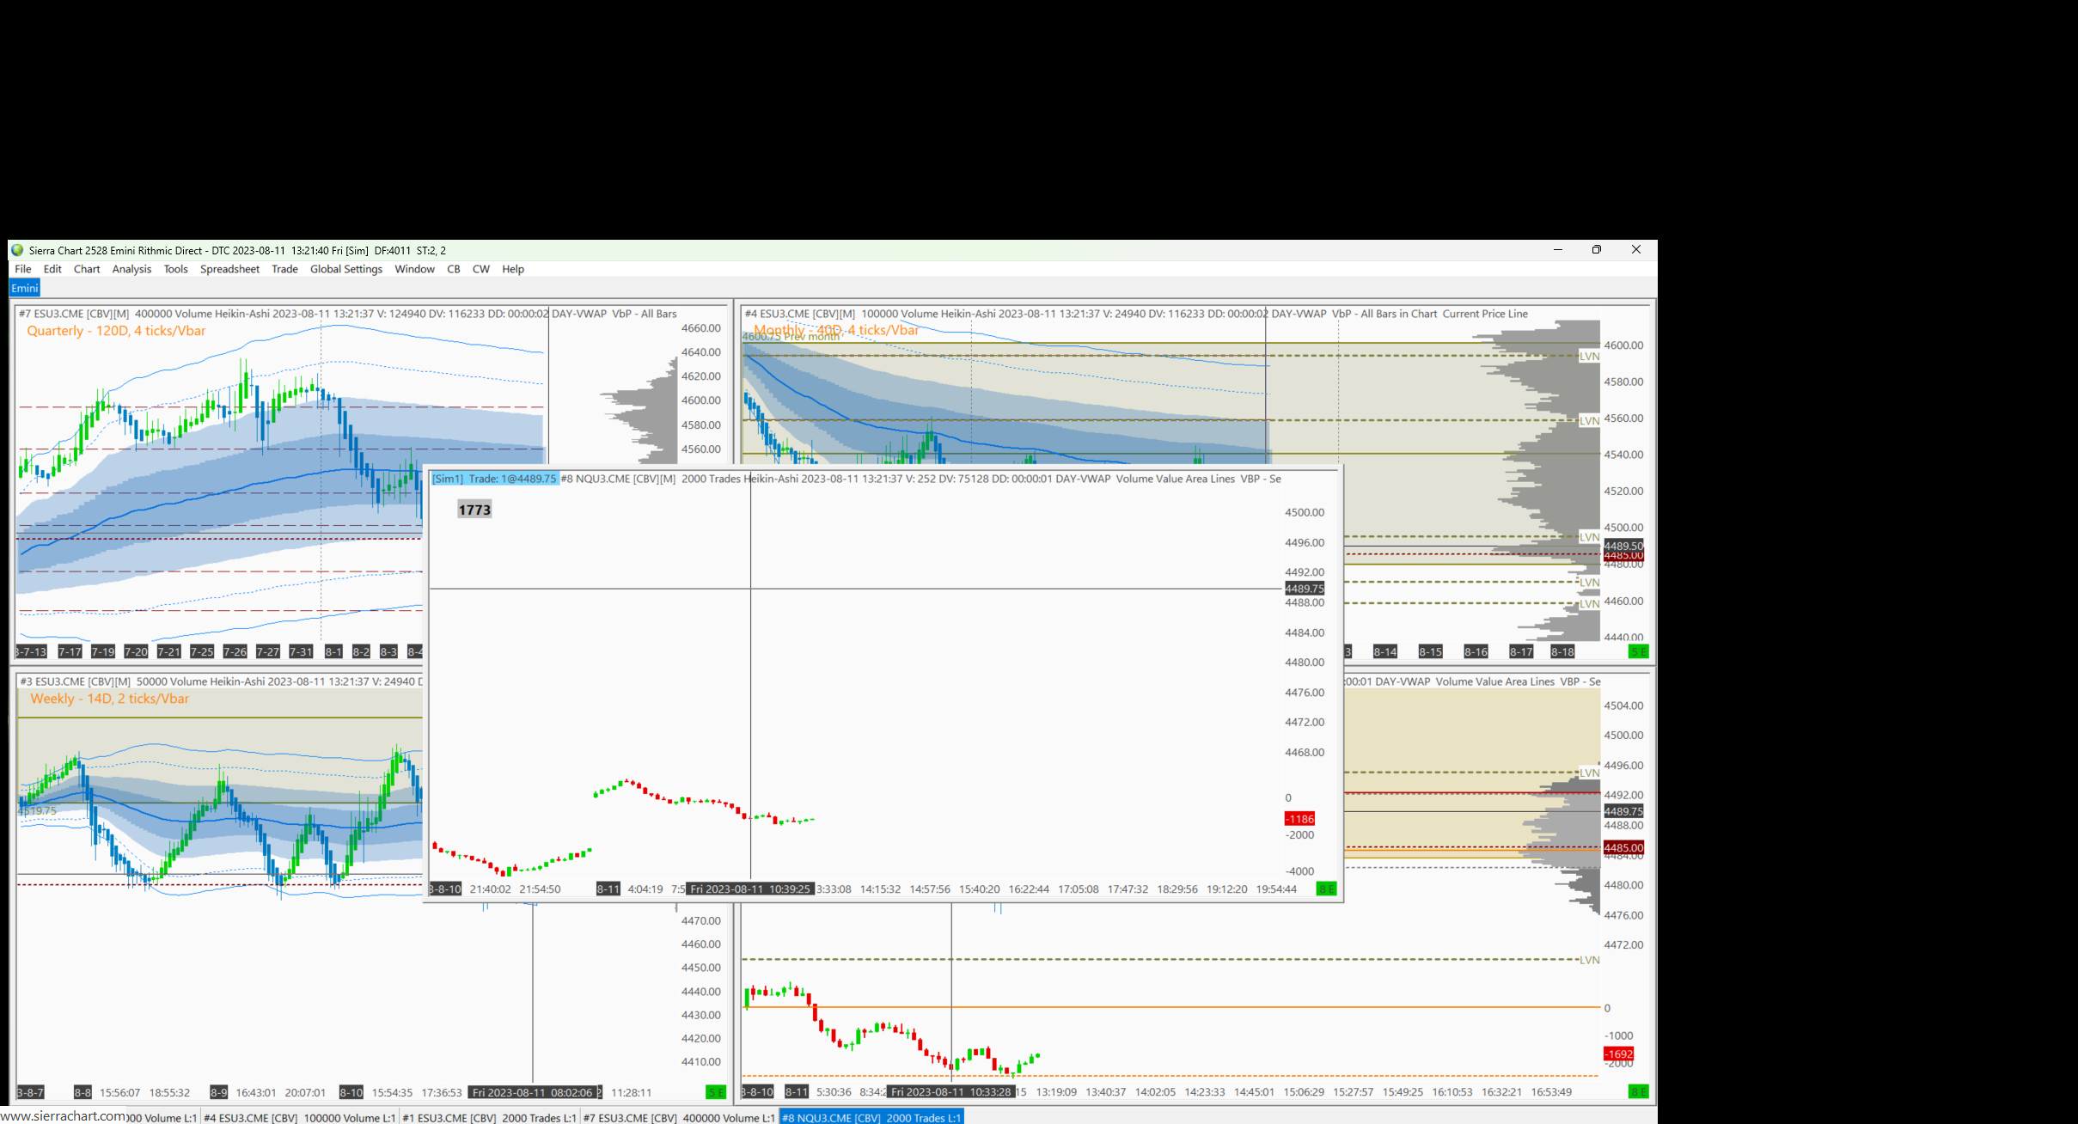The width and height of the screenshot is (2078, 1124).
Task: Open the Analysis menu
Action: coord(131,269)
